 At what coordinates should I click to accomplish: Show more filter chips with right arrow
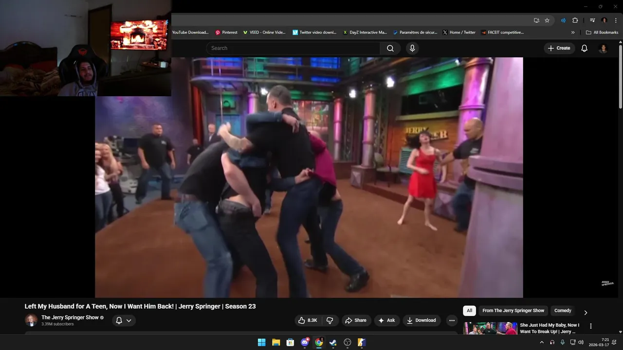[586, 313]
